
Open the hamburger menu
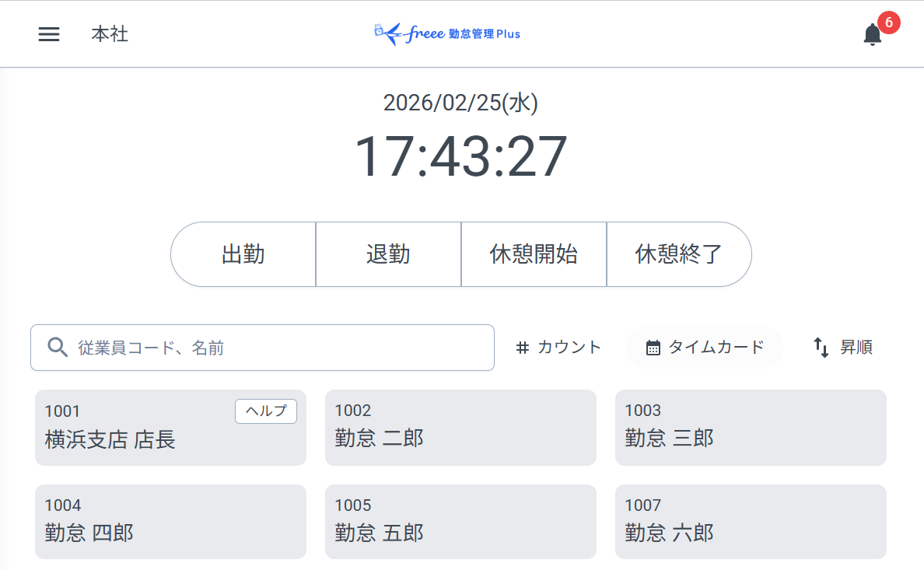pyautogui.click(x=49, y=34)
